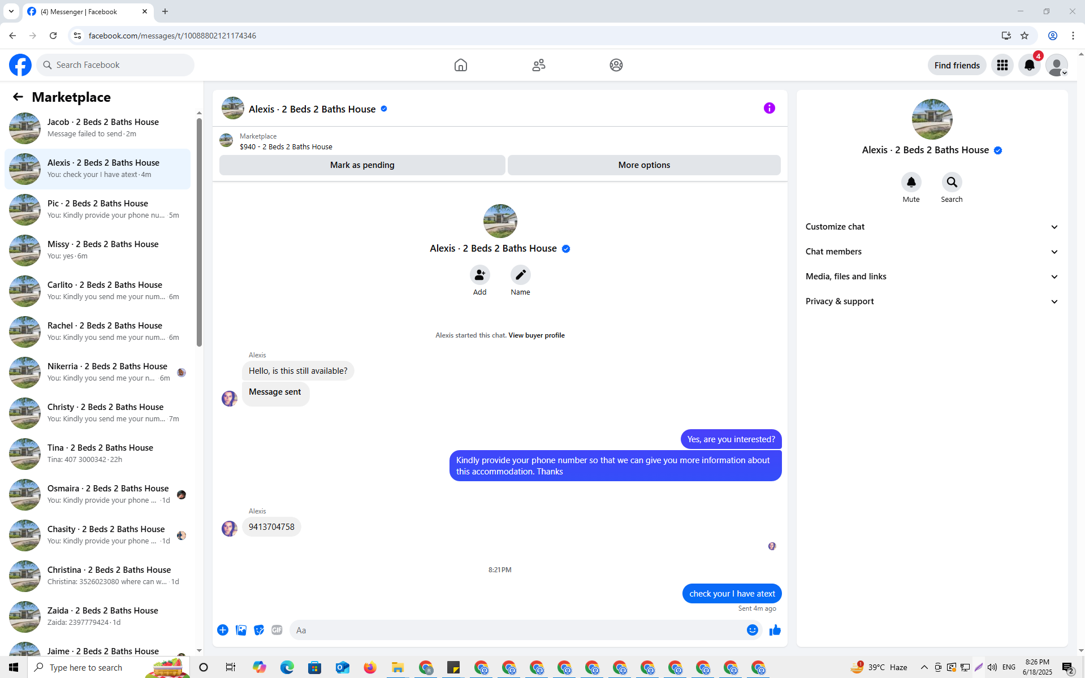Mute the conversation with the bell icon
The image size is (1085, 678).
click(x=911, y=182)
